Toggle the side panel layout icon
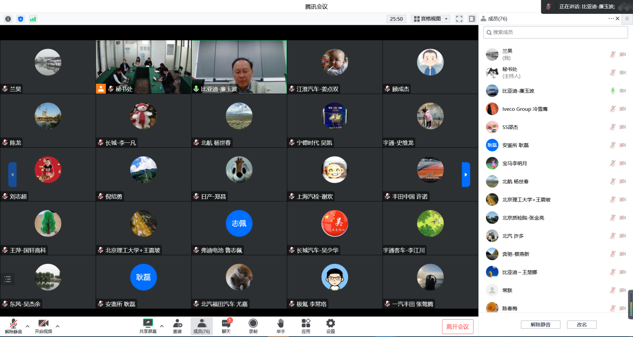 point(472,19)
